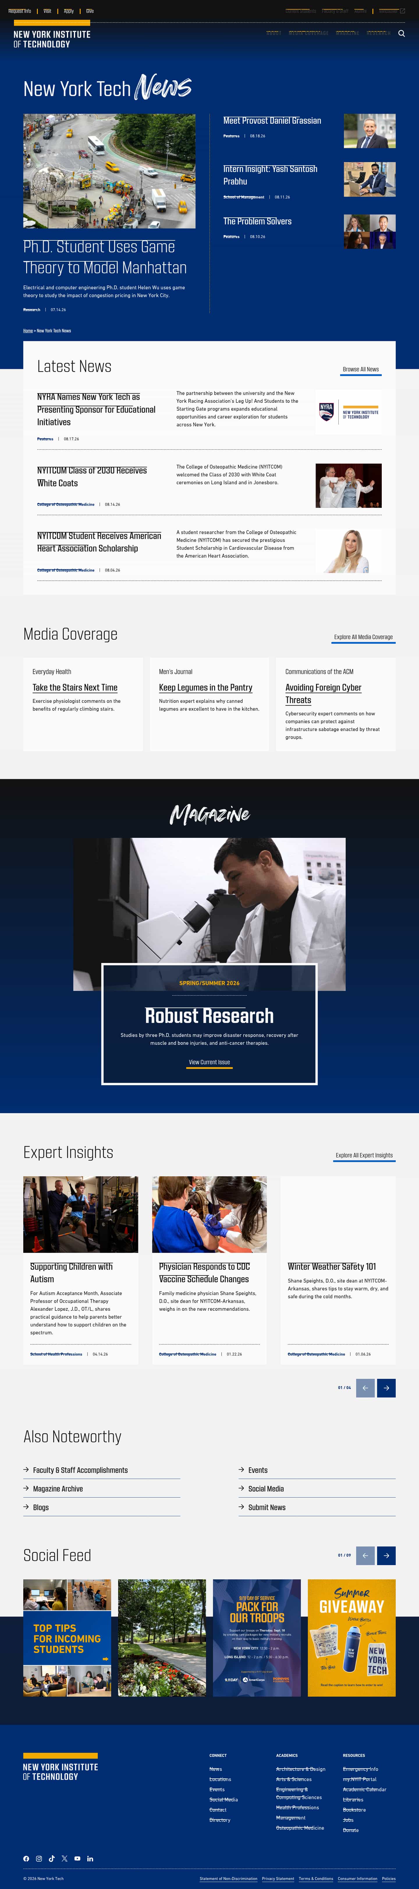Screen dimensions: 419x1889
Task: Click Apply in the top bar
Action: 69,11
